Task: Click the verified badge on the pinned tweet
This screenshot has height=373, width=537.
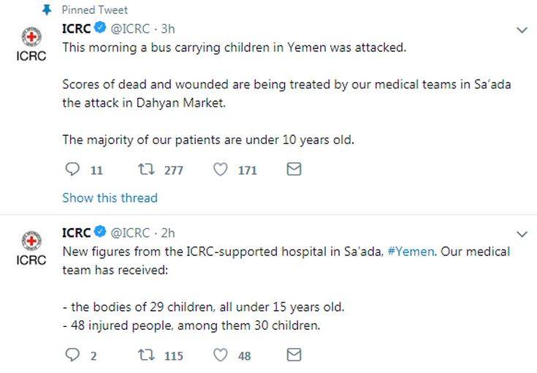Action: (100, 29)
